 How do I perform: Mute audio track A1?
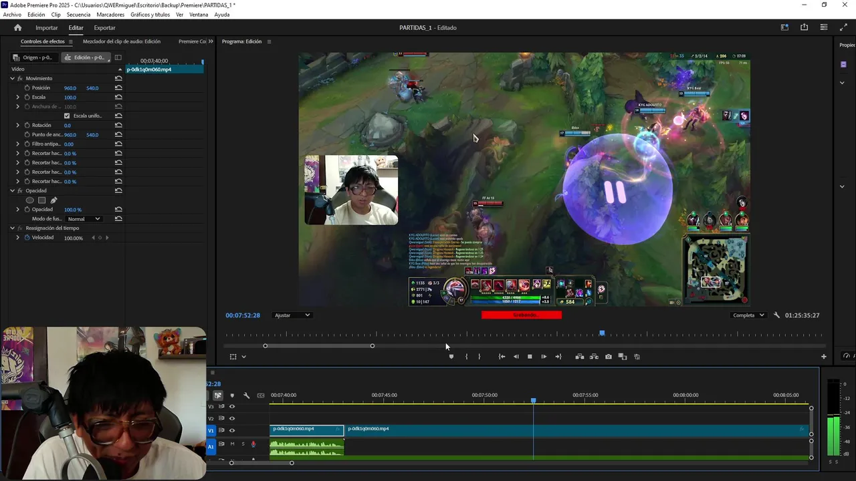[x=233, y=444]
